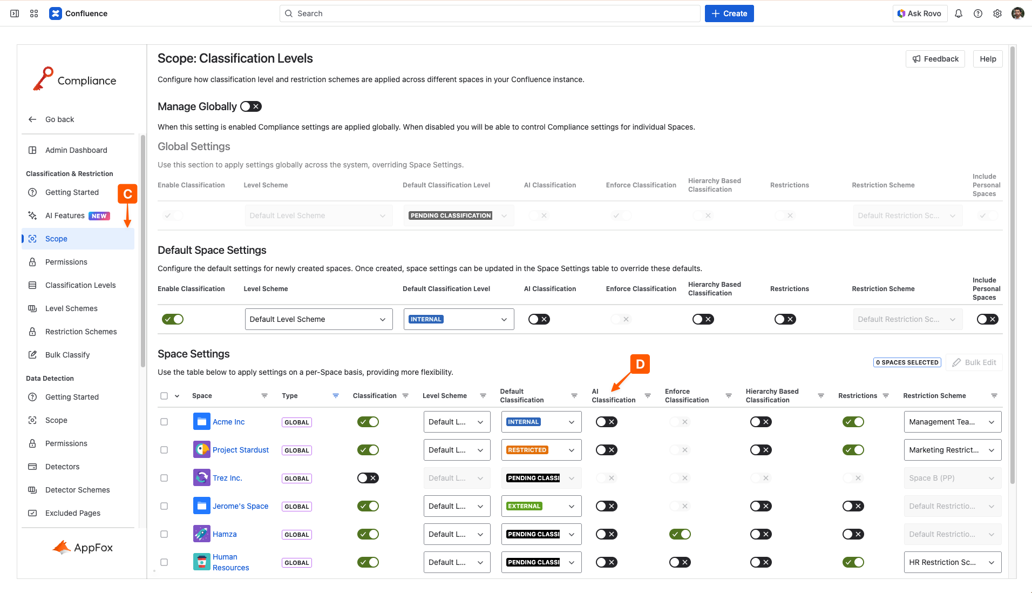Click the filter icon beside Space column
1032x593 pixels.
(264, 396)
